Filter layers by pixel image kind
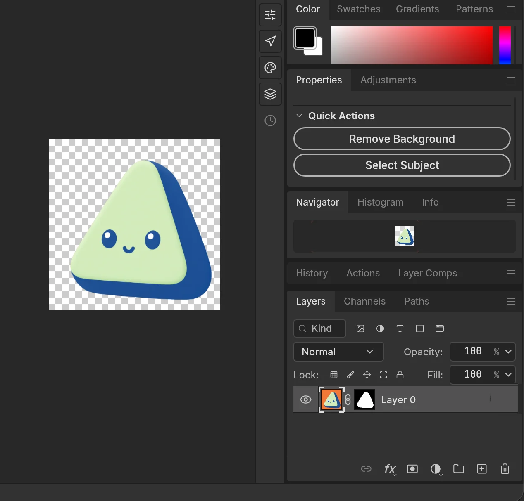524x501 pixels. [360, 328]
